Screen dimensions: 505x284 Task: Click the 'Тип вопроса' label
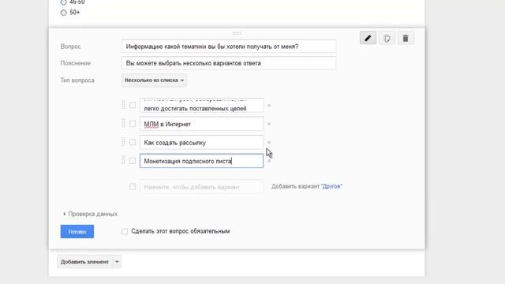pyautogui.click(x=77, y=80)
